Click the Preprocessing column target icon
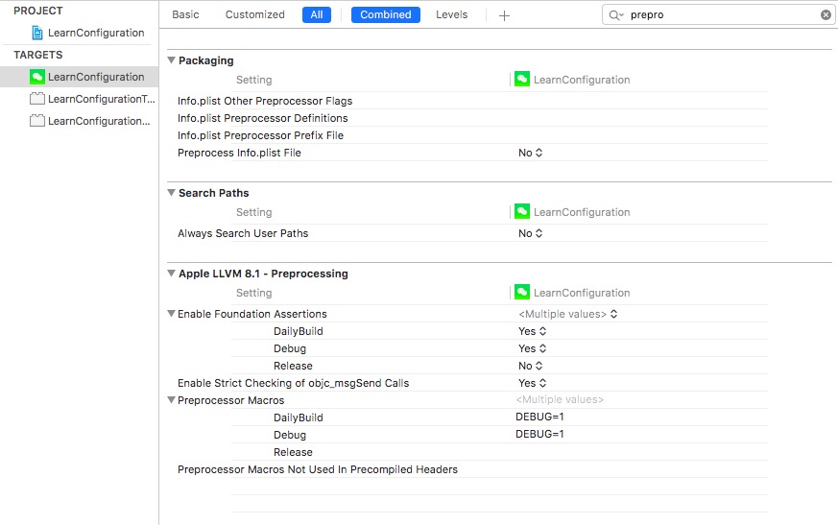Viewport: 838px width, 525px height. tap(522, 293)
